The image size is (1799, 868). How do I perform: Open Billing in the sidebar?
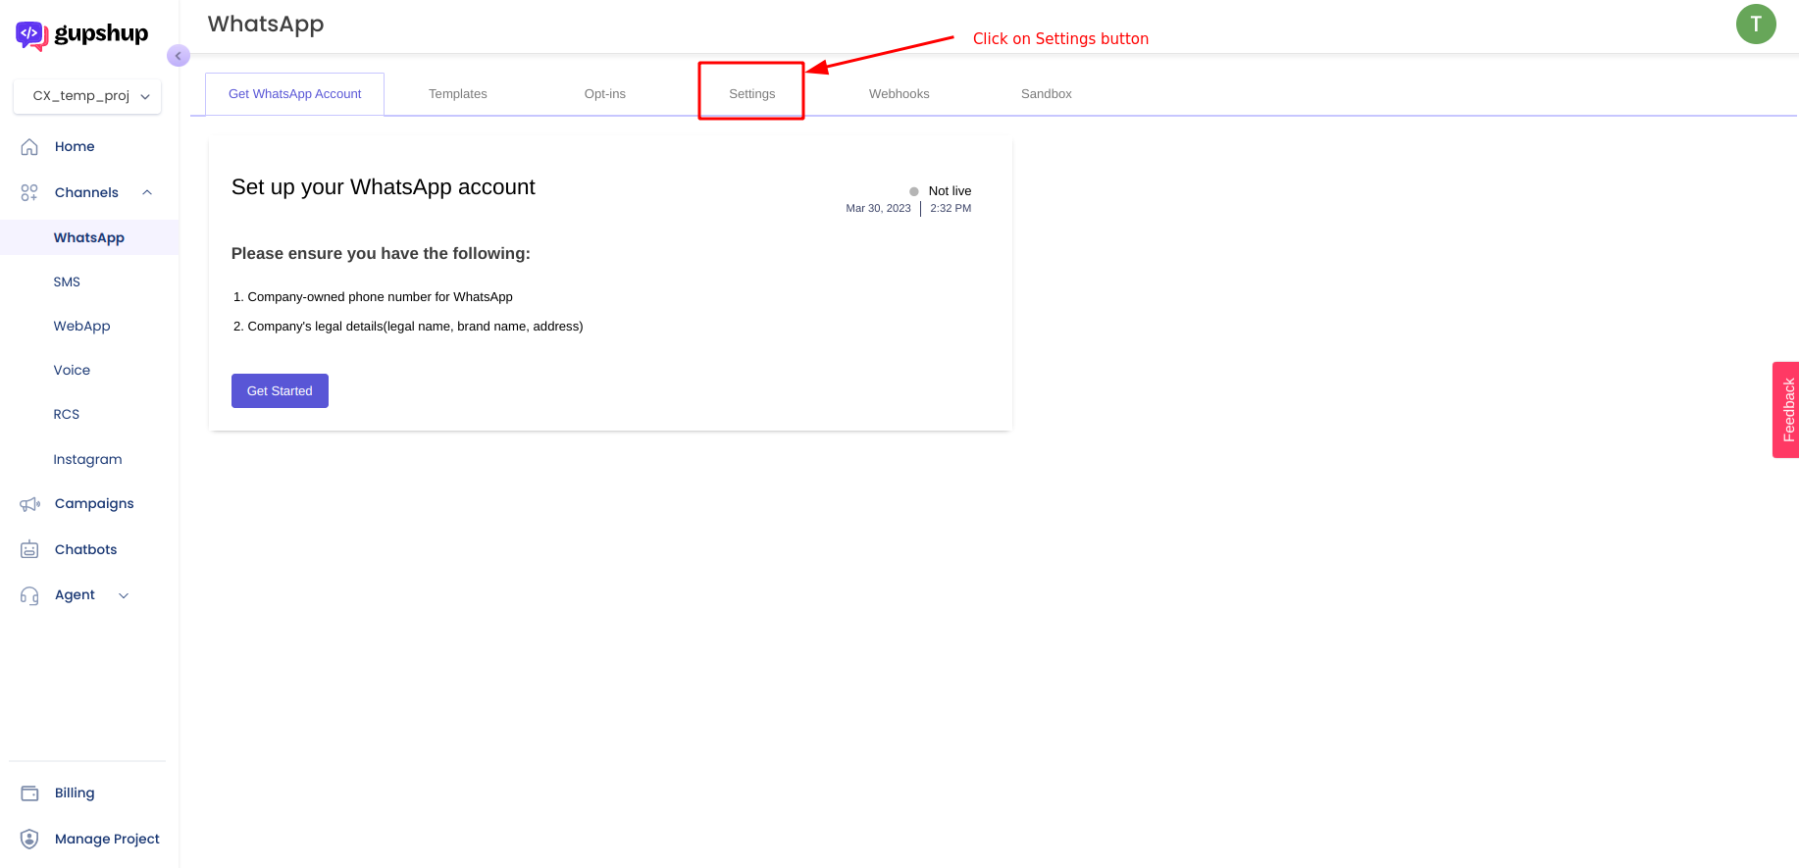75,792
